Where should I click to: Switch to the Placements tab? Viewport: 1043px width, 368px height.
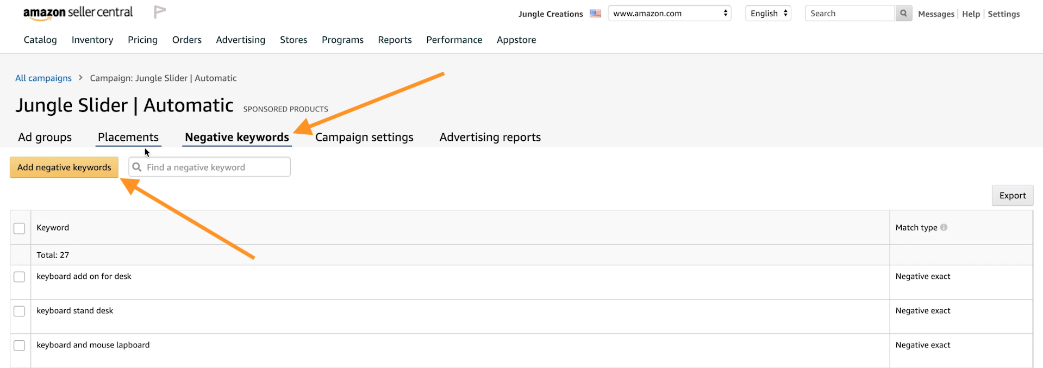click(128, 137)
